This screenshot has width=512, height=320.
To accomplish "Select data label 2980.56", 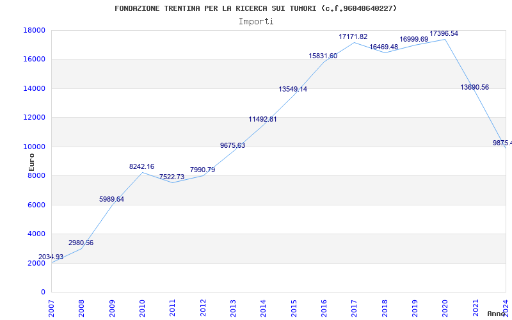I will [x=81, y=243].
